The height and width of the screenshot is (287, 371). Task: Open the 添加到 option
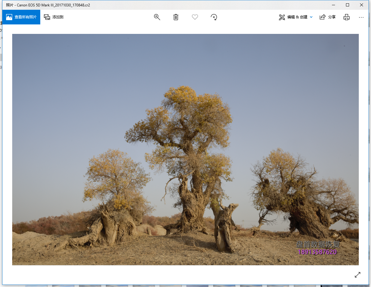54,17
